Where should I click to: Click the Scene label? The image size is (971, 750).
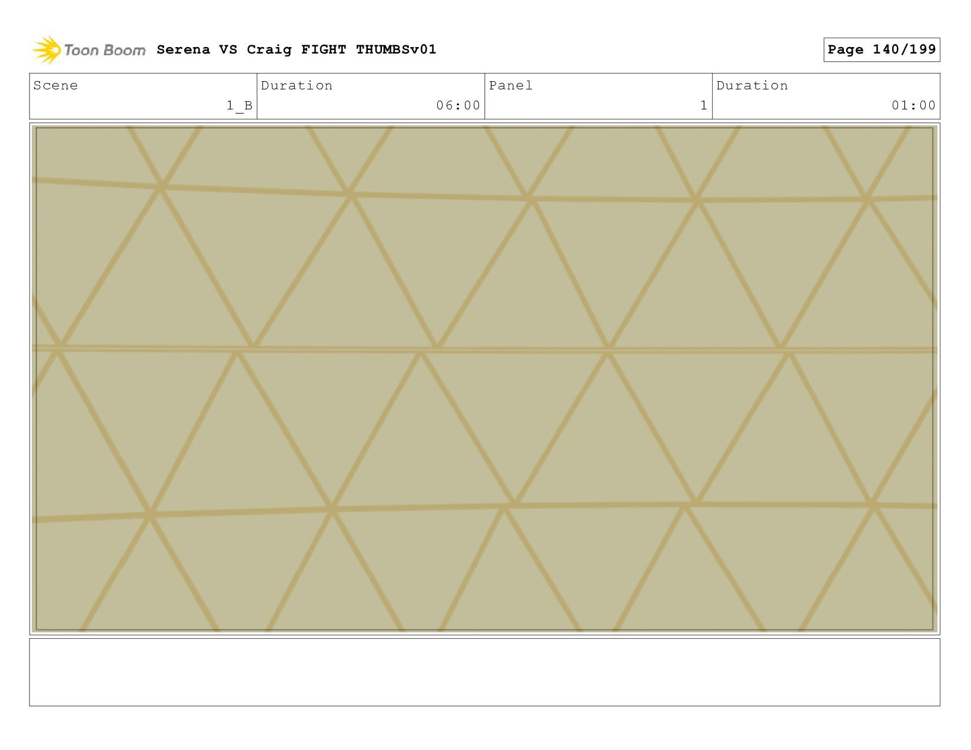55,85
